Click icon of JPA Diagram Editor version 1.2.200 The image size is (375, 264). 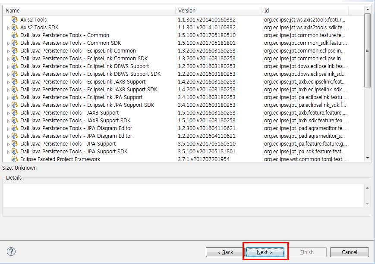15,136
